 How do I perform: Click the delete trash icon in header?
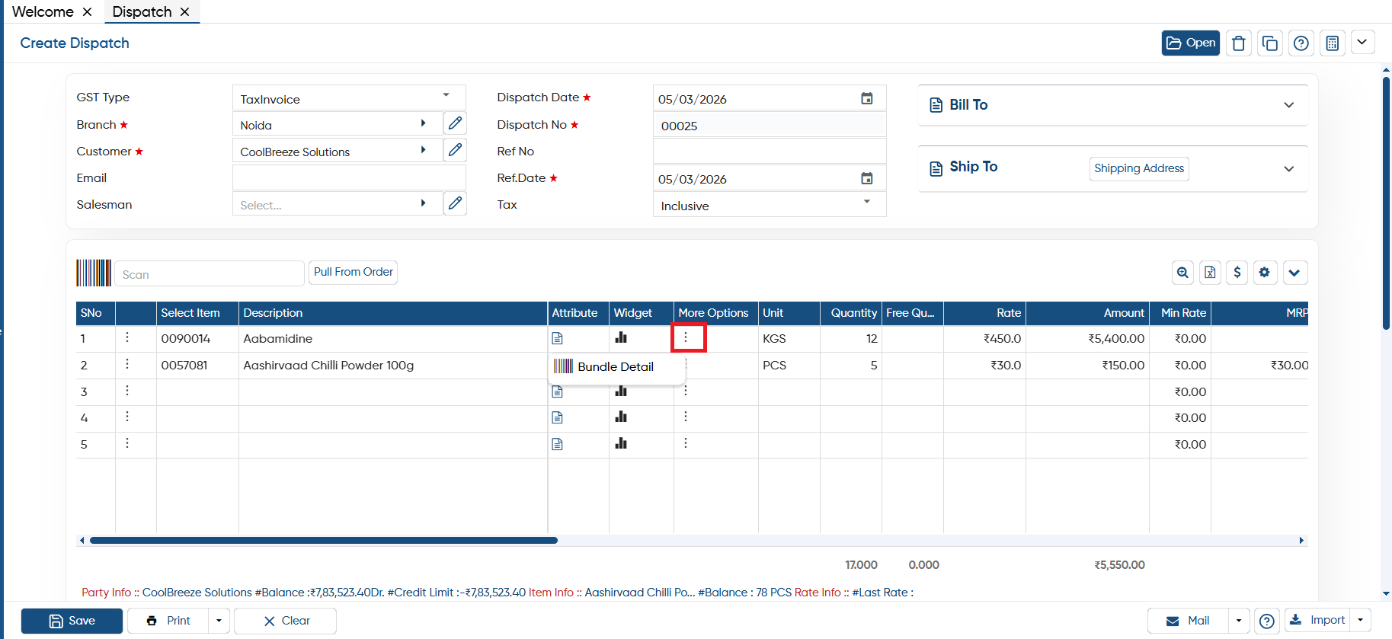pos(1238,43)
